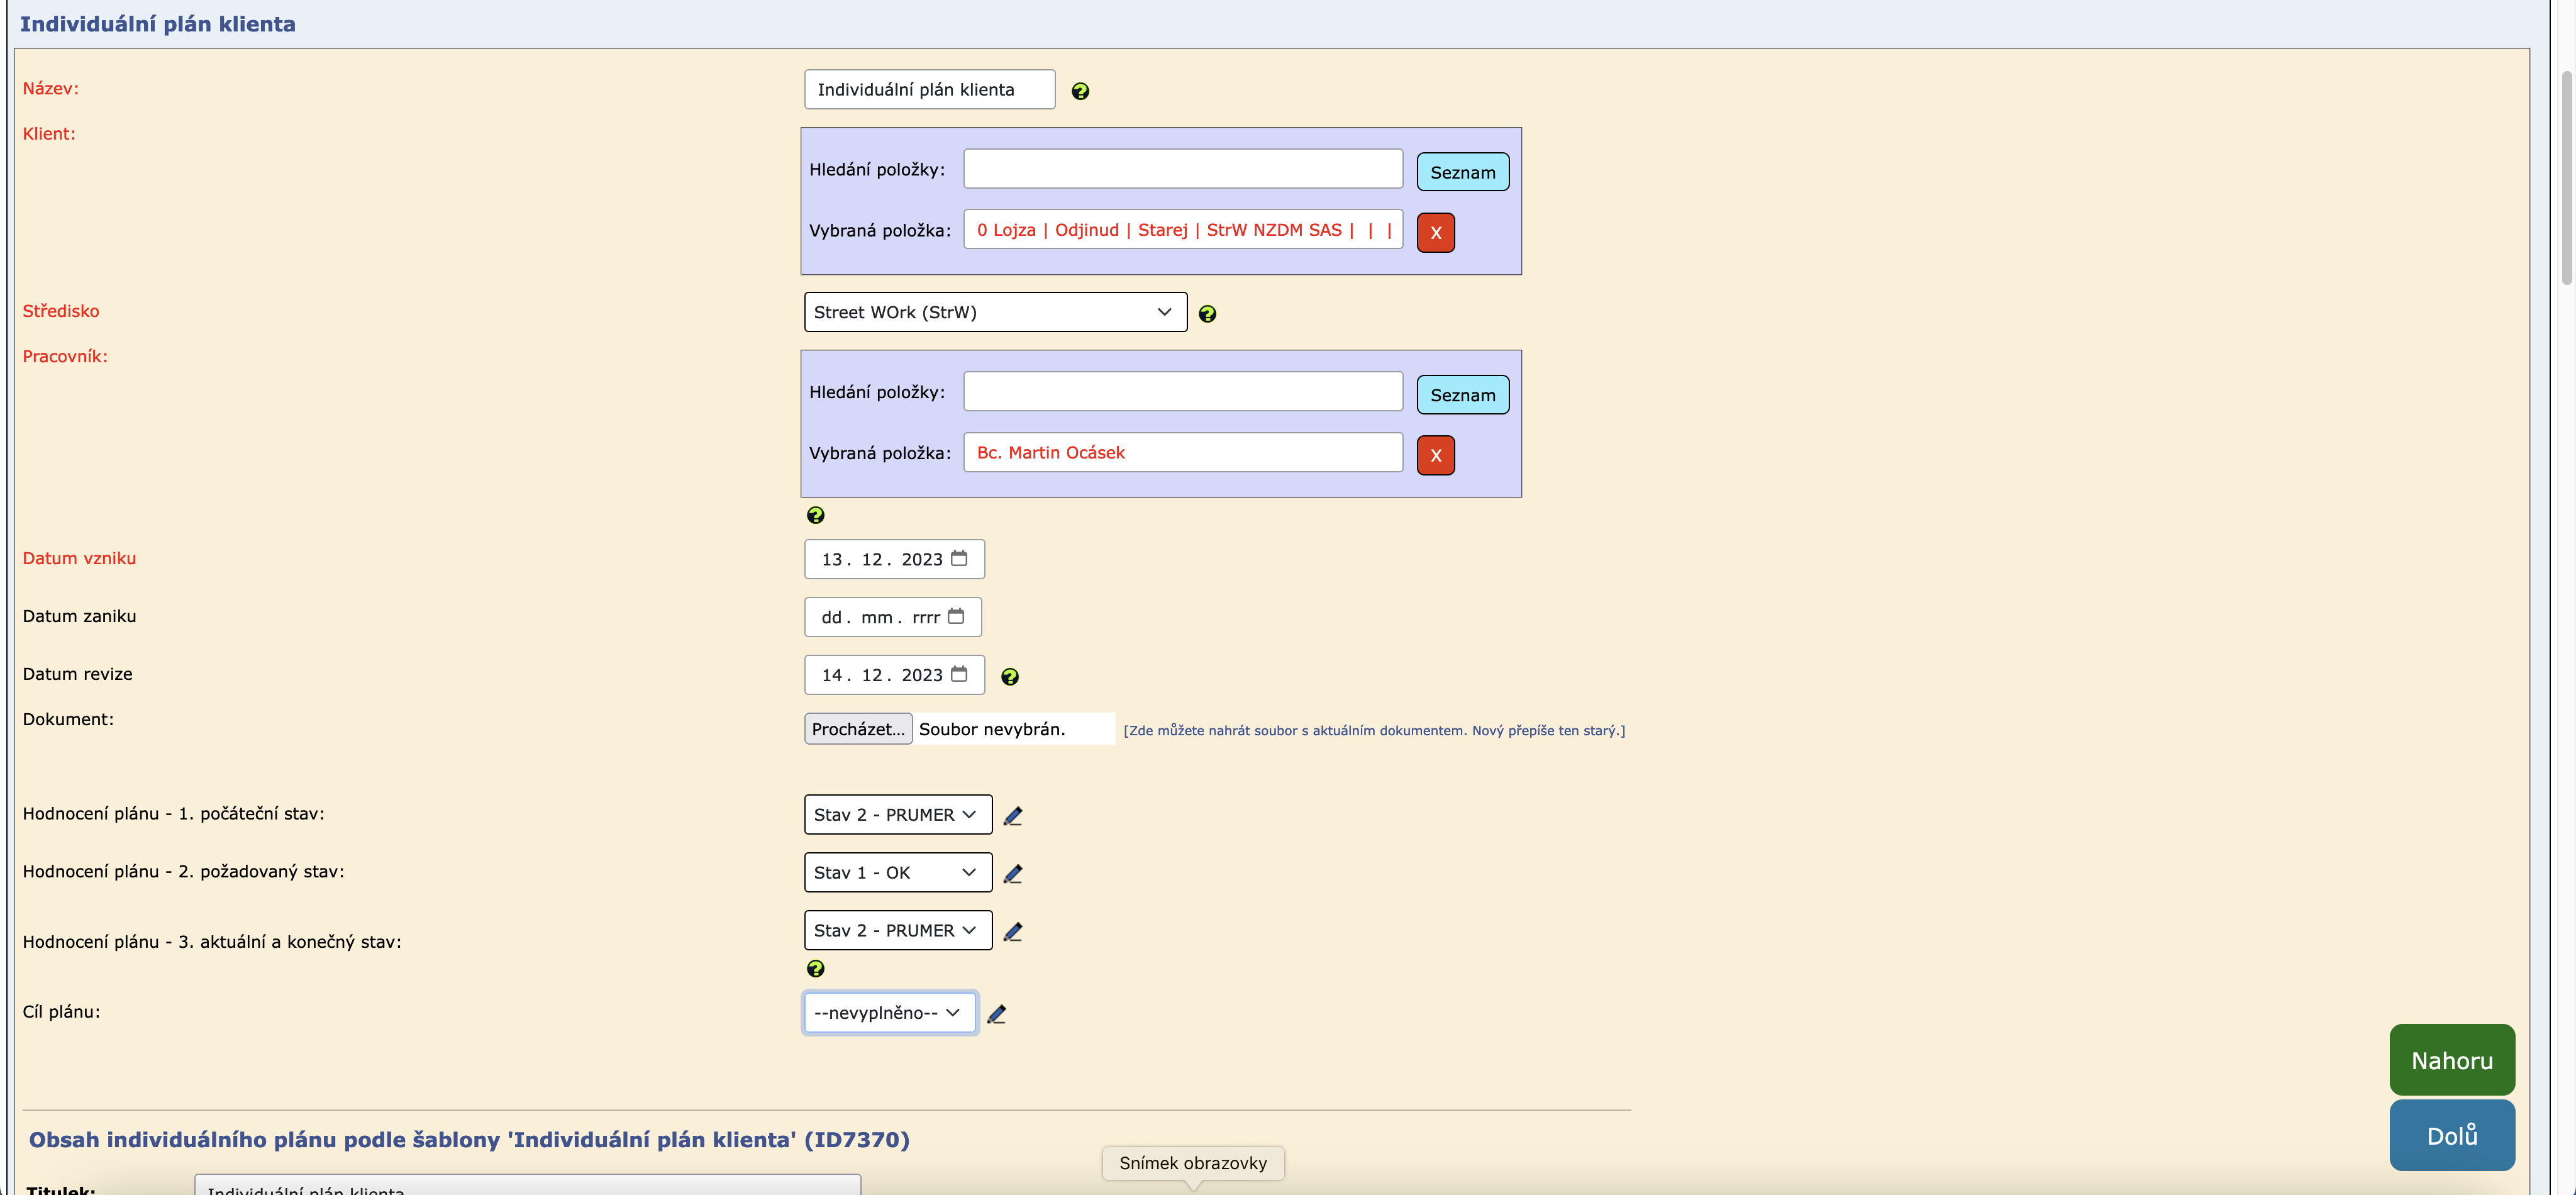Open the Středisko Street WOrk dropdown

(994, 312)
